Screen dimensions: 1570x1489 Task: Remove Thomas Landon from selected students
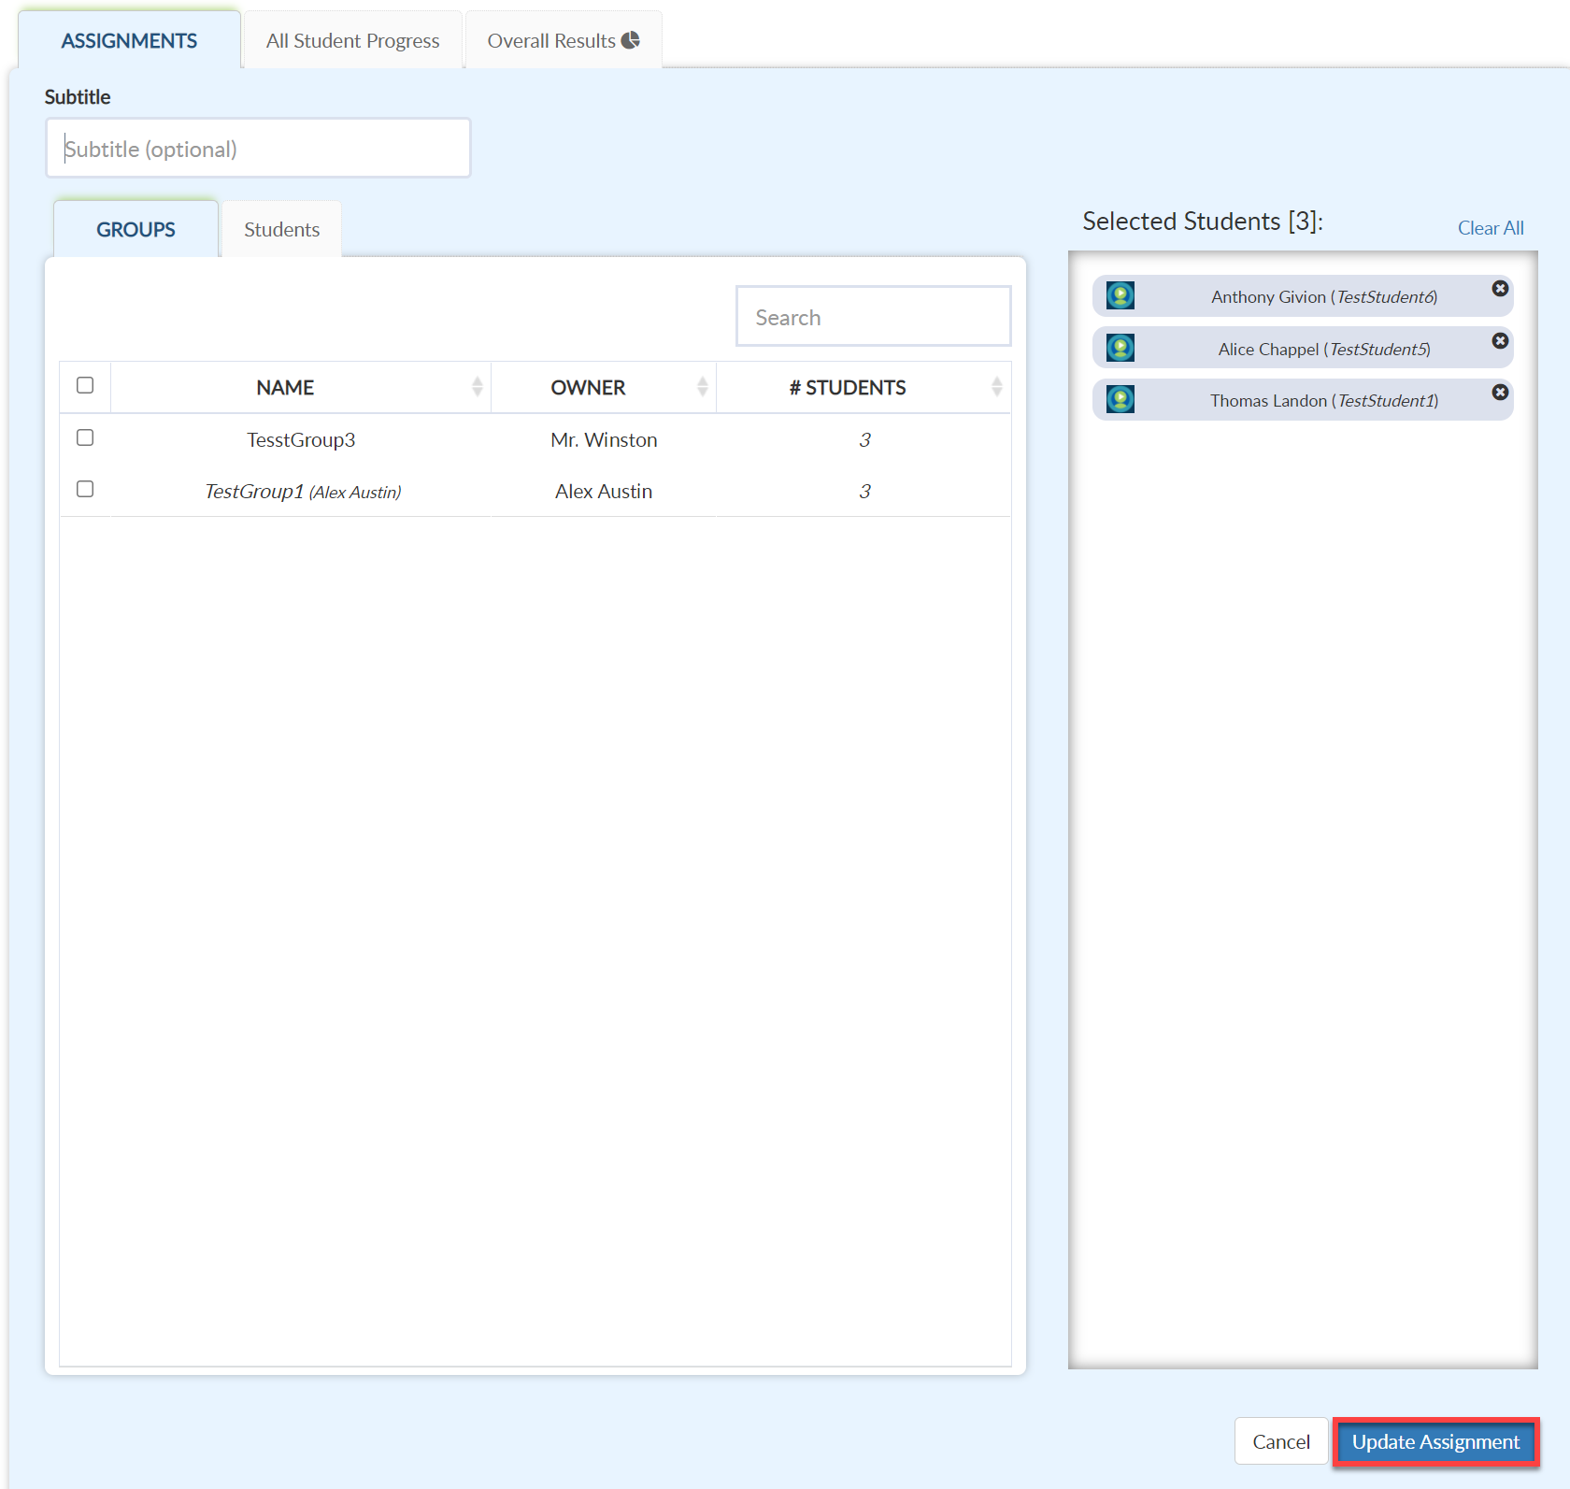pyautogui.click(x=1500, y=393)
